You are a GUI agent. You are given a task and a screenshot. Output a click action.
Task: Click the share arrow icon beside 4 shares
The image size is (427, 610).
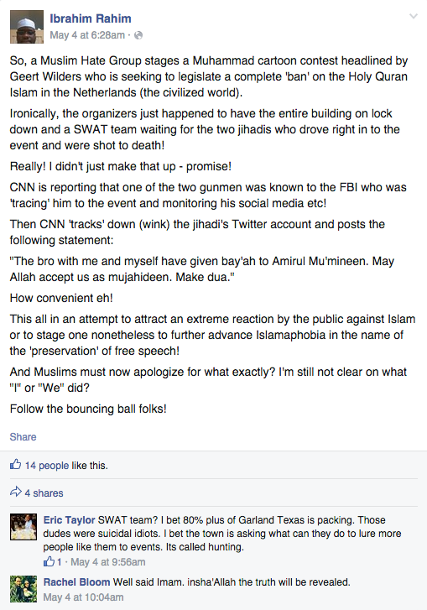(x=16, y=493)
